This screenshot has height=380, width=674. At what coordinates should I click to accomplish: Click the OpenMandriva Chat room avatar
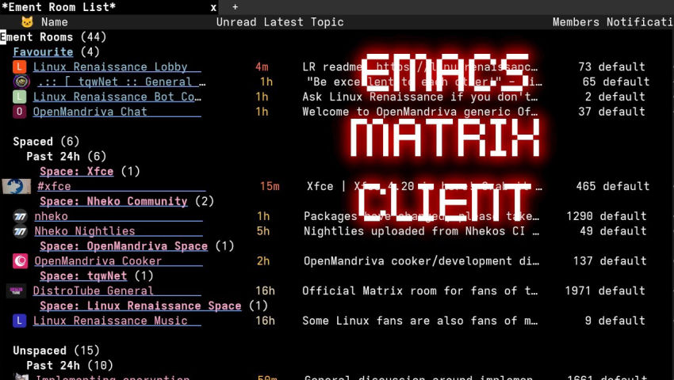[21, 112]
